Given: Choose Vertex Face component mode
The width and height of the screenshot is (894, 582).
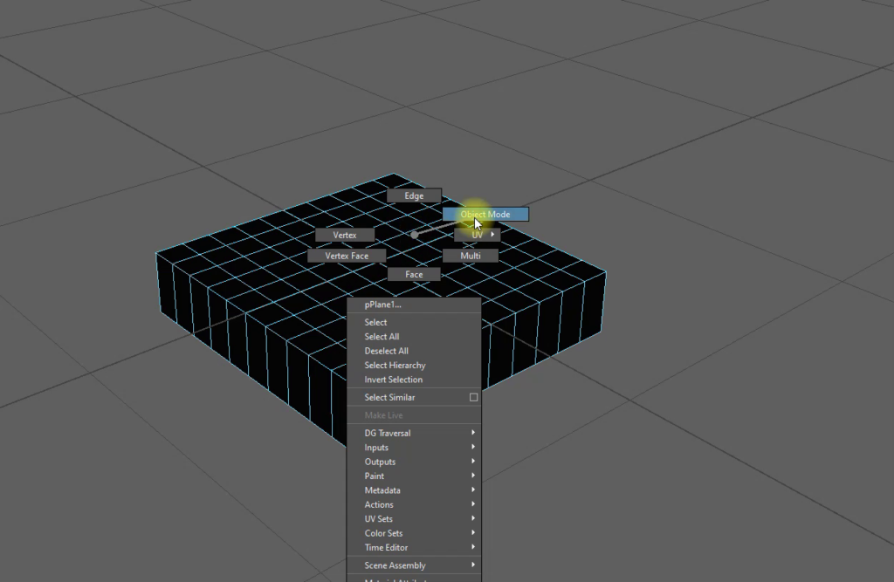Looking at the screenshot, I should tap(347, 256).
